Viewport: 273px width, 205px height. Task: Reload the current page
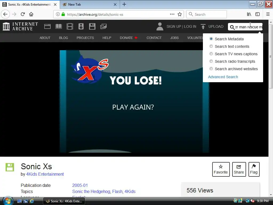(23, 14)
